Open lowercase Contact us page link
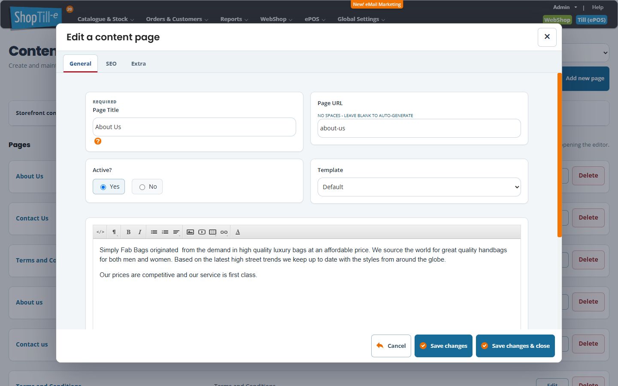 coord(32,344)
